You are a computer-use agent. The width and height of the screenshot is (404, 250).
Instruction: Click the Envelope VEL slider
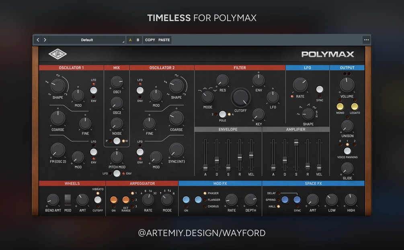click(x=251, y=155)
